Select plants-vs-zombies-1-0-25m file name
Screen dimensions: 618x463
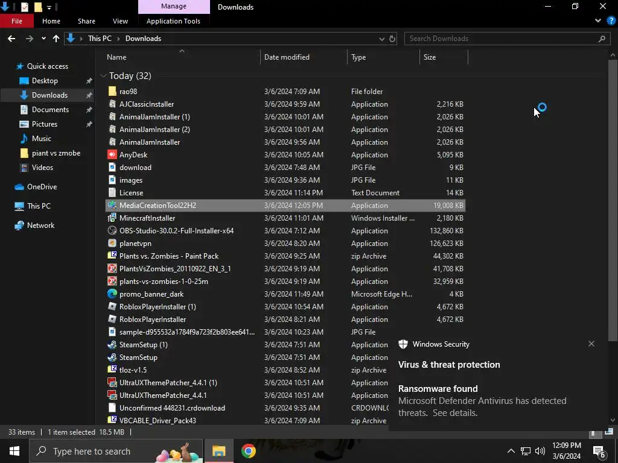click(164, 281)
